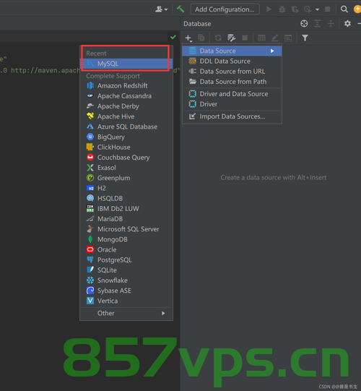
Task: Click the Build project hammer icon
Action: click(180, 9)
